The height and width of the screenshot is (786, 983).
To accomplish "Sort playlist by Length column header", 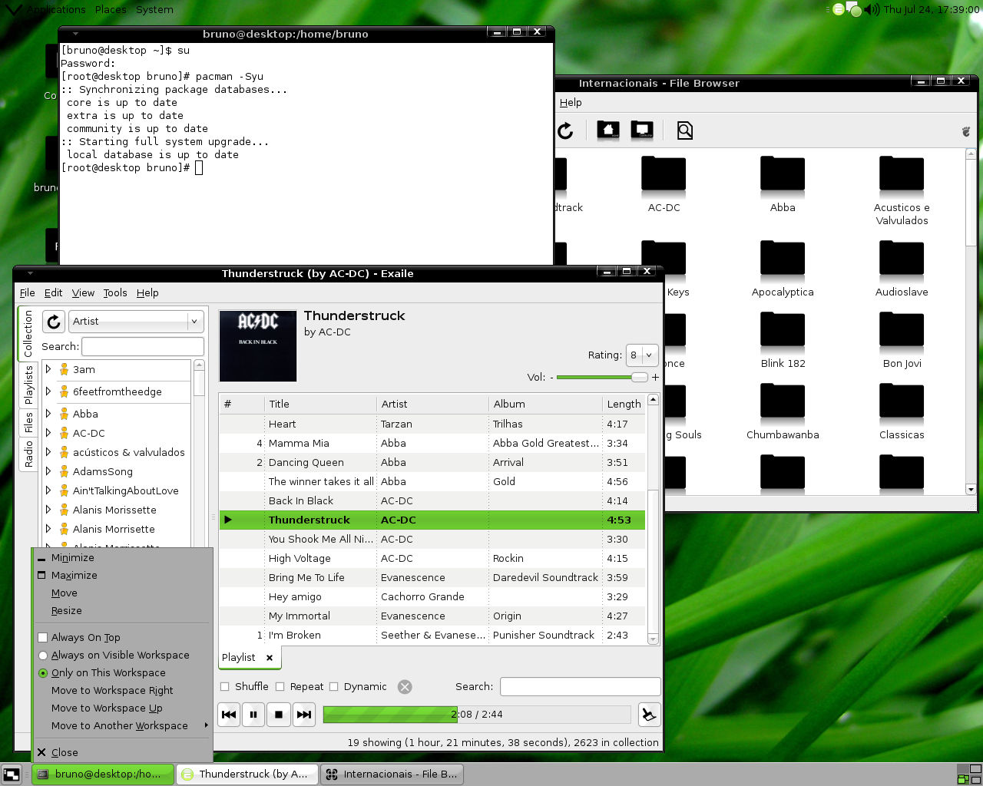I will pyautogui.click(x=624, y=405).
